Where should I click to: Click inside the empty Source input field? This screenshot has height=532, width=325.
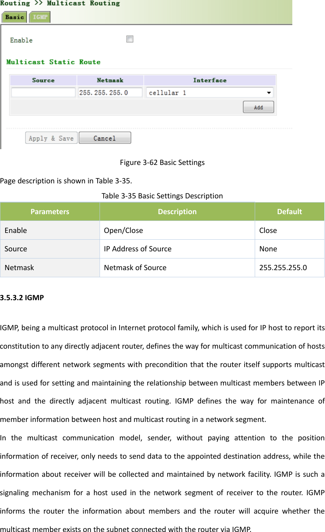point(42,92)
